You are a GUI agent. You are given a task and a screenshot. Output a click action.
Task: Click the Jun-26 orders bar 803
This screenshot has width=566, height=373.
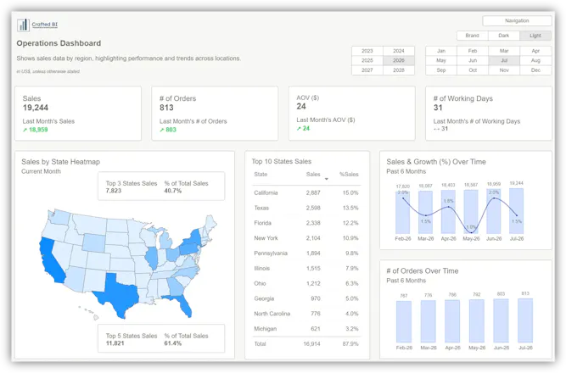[501, 320]
